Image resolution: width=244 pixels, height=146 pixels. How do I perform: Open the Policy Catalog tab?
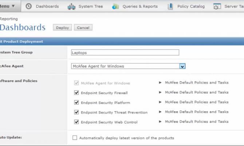point(191,6)
